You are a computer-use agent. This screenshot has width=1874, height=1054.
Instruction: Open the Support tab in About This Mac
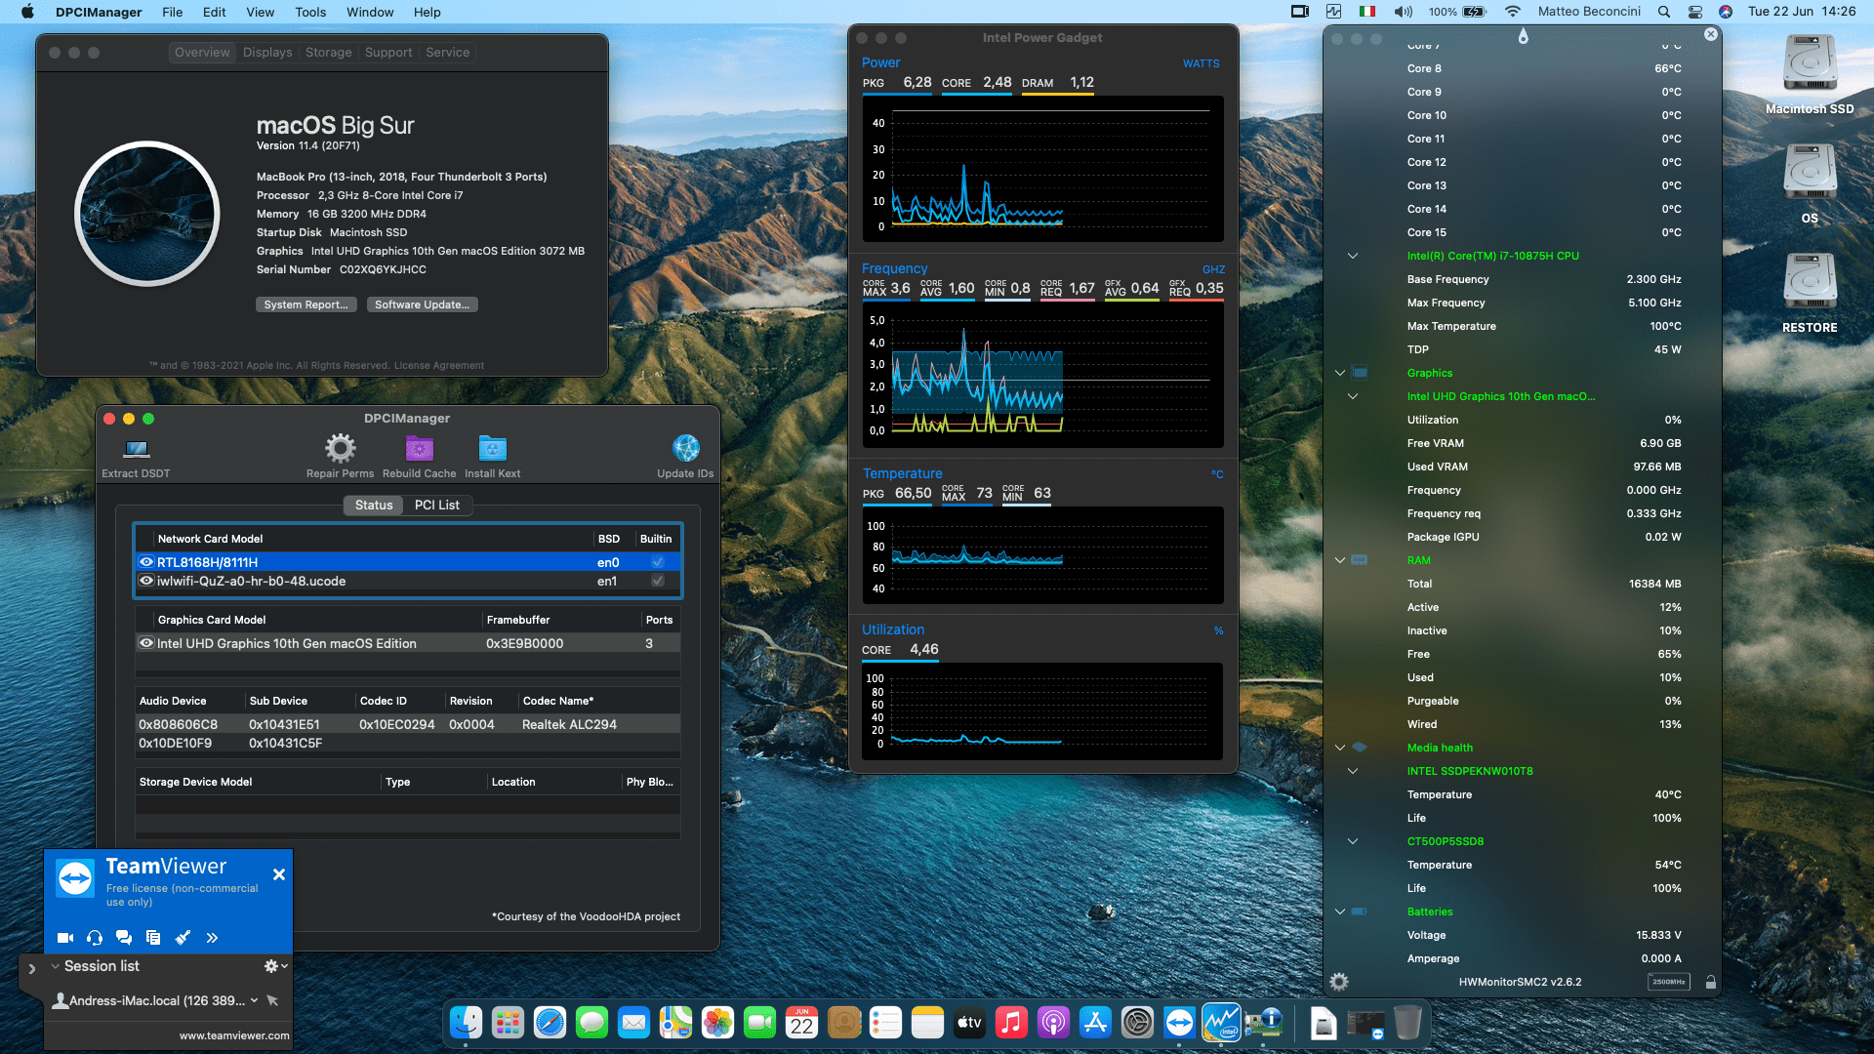(388, 53)
